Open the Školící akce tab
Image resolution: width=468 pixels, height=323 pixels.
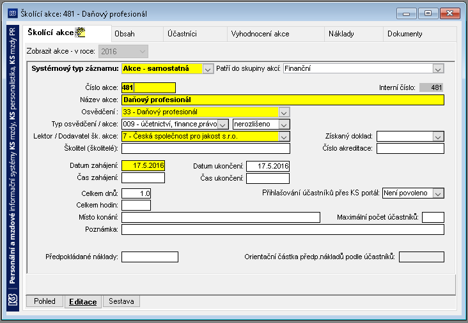coord(67,33)
